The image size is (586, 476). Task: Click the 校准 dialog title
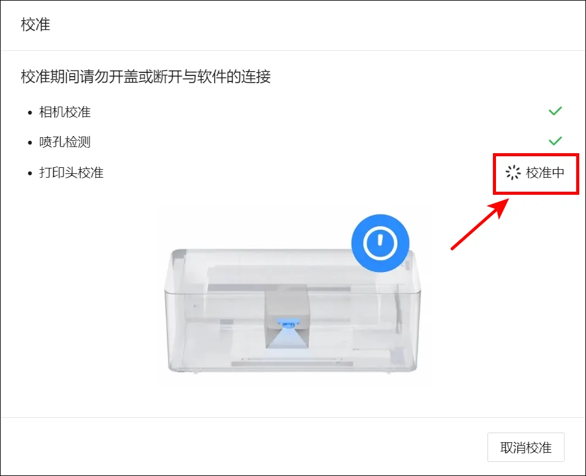pos(36,25)
